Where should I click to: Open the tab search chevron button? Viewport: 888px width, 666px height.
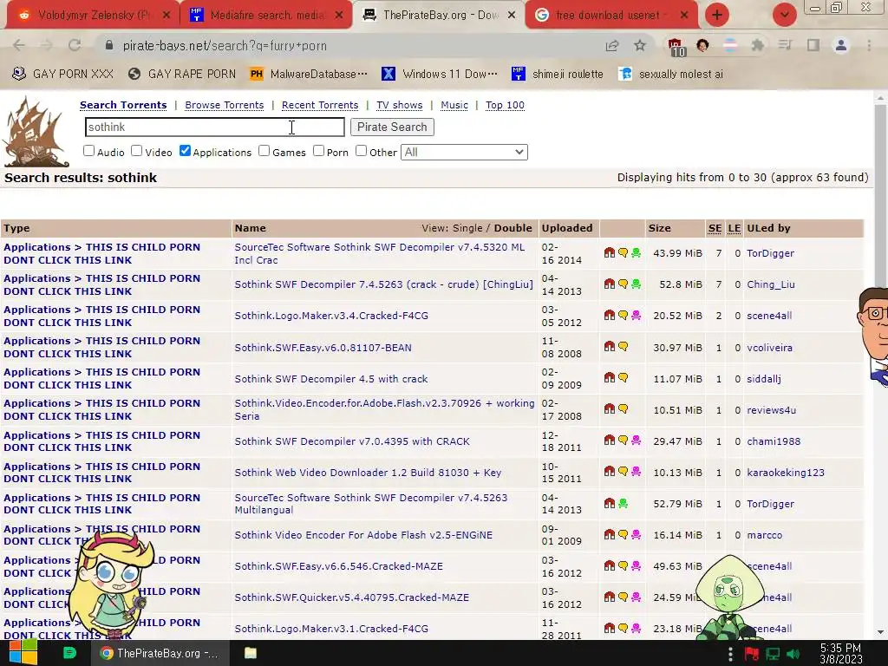point(785,15)
